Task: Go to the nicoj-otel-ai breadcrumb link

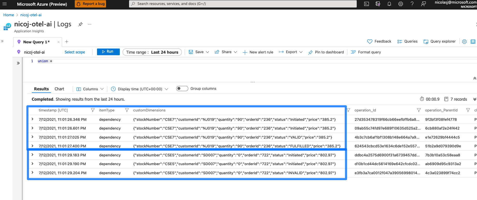Action: (31, 15)
